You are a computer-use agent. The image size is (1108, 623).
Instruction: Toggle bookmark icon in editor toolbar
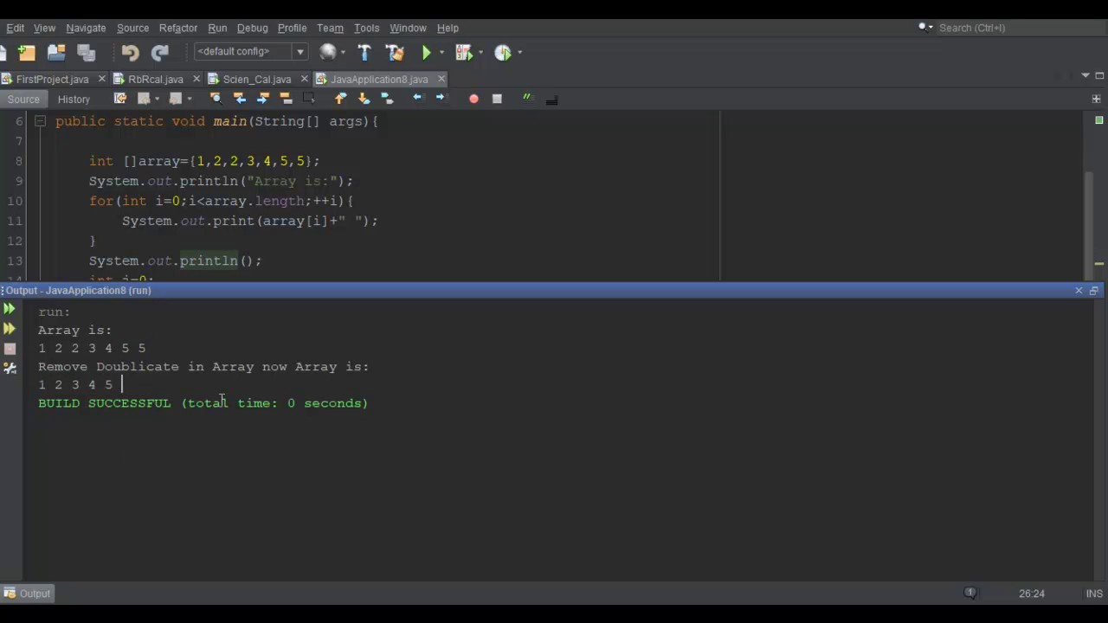(x=387, y=99)
